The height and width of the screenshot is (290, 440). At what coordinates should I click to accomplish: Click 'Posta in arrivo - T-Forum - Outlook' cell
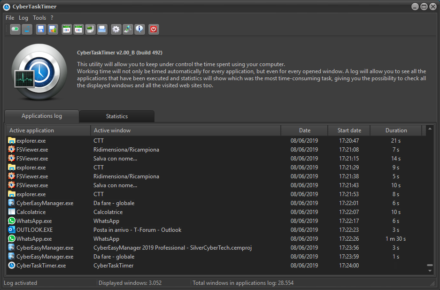pyautogui.click(x=137, y=230)
